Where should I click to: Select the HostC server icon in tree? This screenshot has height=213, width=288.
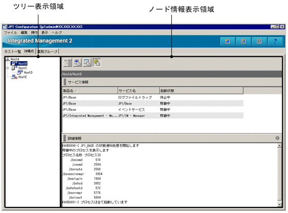tap(14, 68)
